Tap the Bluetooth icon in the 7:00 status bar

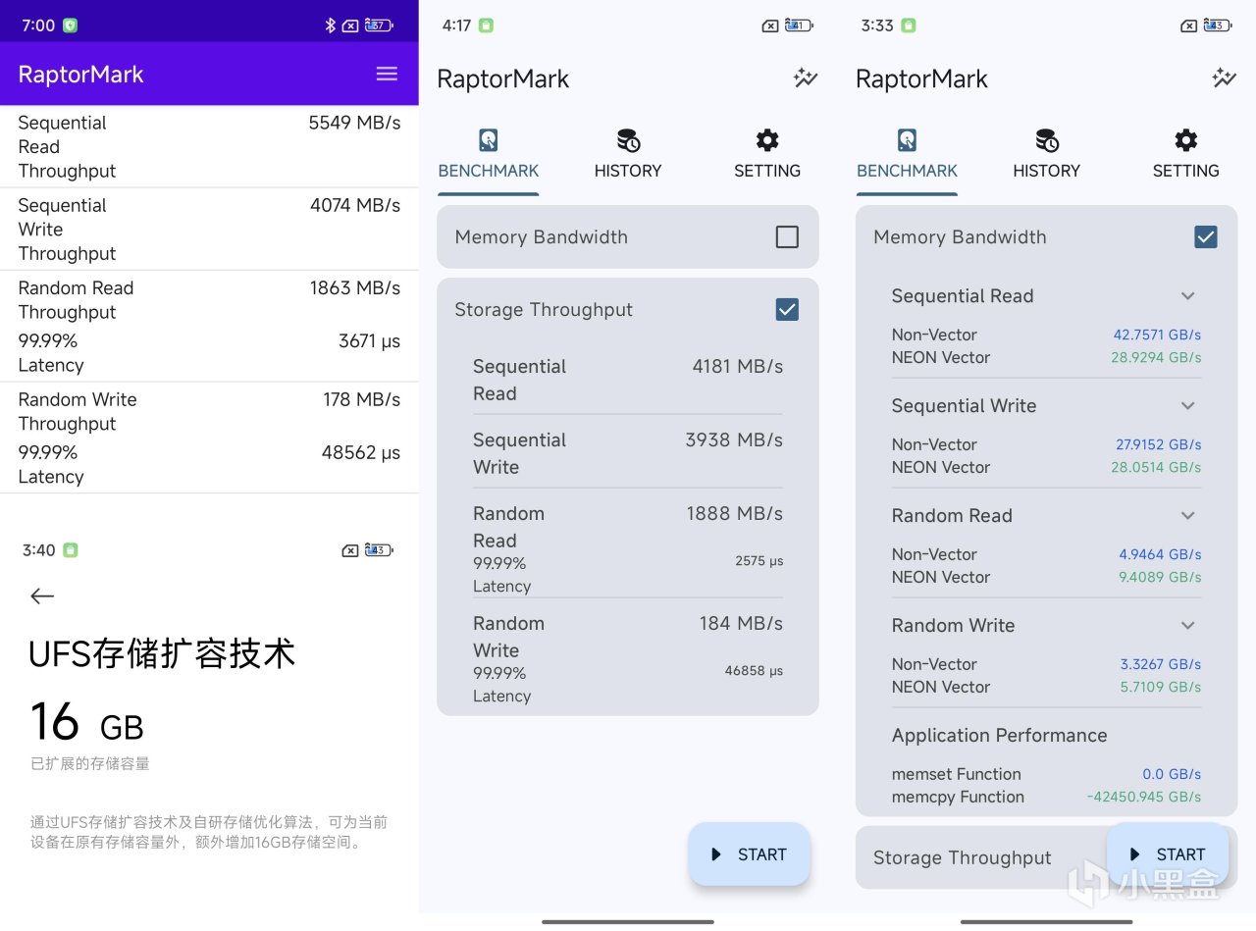330,26
